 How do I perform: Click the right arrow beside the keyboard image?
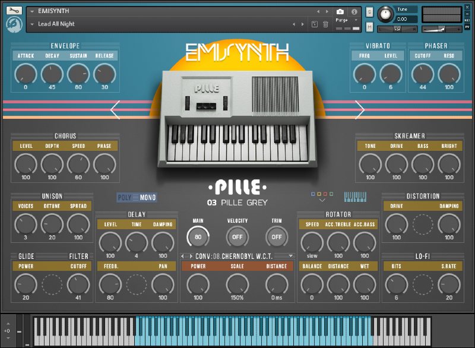pos(360,109)
